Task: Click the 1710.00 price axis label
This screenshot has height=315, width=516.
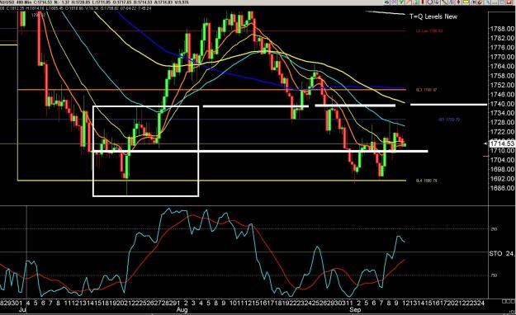Action: click(503, 151)
